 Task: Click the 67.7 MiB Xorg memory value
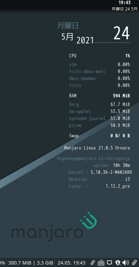[120, 105]
